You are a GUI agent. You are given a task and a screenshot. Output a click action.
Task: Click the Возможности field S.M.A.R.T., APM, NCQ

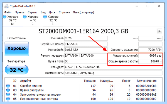pos(113,73)
